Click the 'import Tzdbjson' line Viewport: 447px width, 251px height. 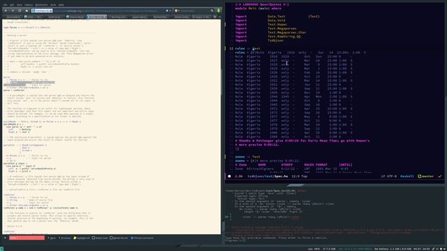tap(259, 40)
